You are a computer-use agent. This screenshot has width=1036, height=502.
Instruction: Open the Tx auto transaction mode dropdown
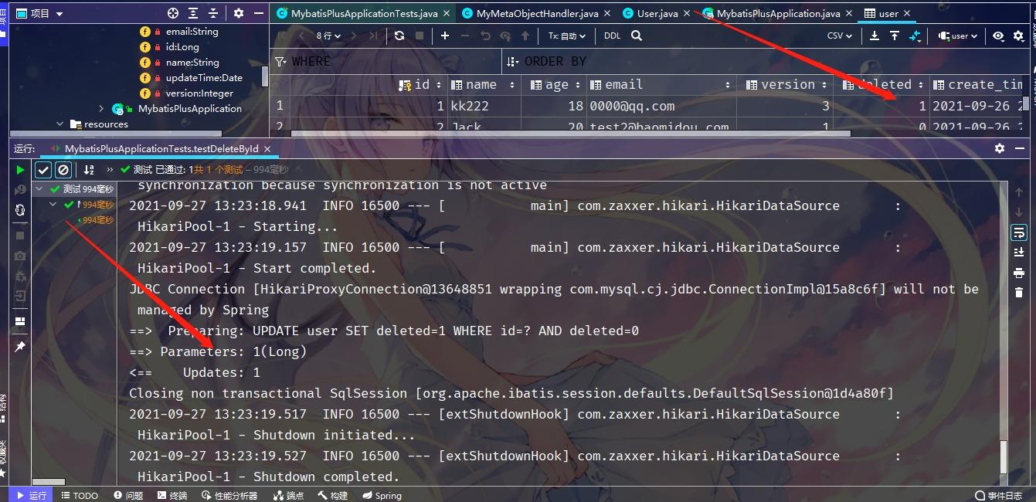pyautogui.click(x=567, y=36)
